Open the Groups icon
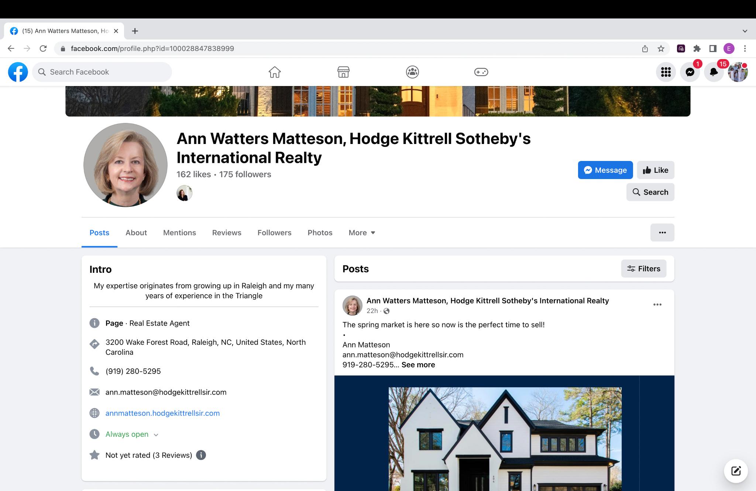Image resolution: width=756 pixels, height=491 pixels. tap(412, 72)
